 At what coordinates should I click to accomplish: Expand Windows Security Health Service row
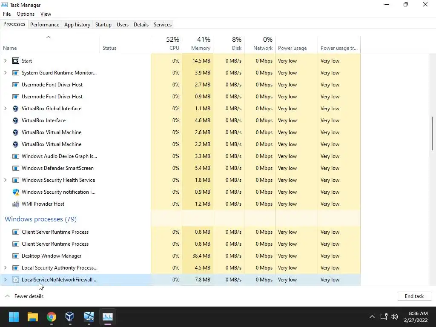tap(5, 180)
